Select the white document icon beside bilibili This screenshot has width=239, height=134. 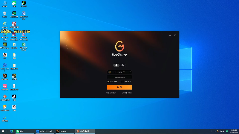14,87
